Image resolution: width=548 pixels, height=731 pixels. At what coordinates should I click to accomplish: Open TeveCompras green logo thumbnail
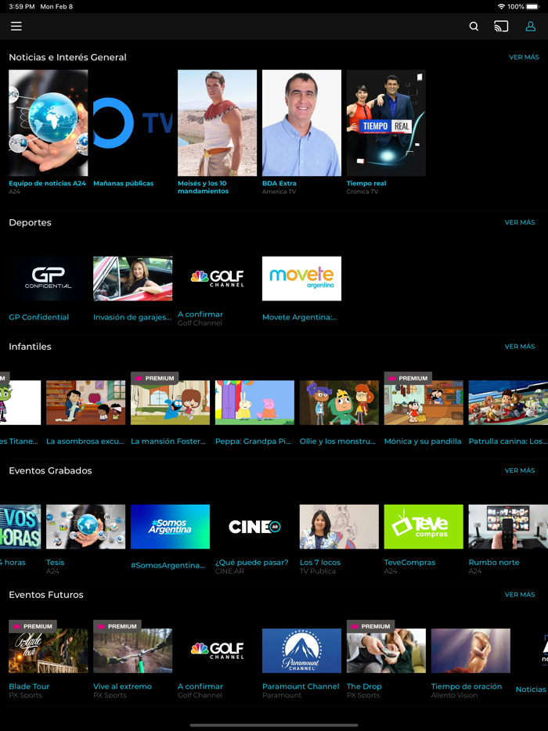pos(424,527)
